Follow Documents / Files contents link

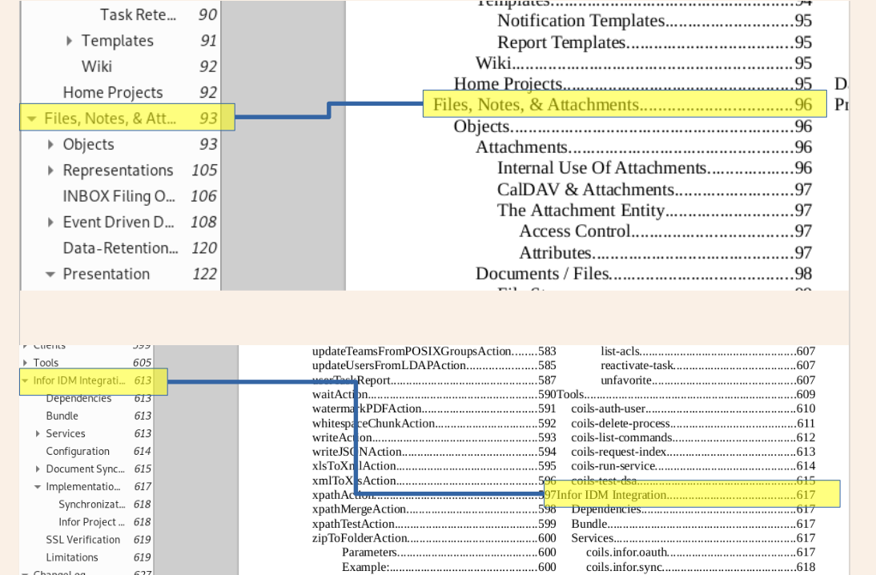point(644,274)
